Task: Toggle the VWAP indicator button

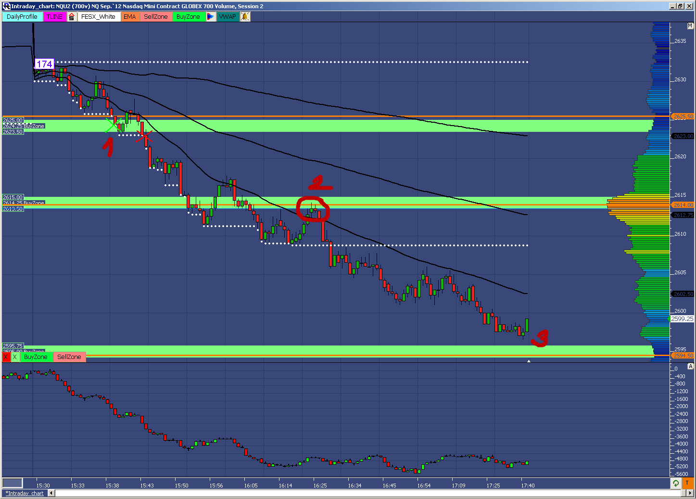Action: tap(228, 16)
